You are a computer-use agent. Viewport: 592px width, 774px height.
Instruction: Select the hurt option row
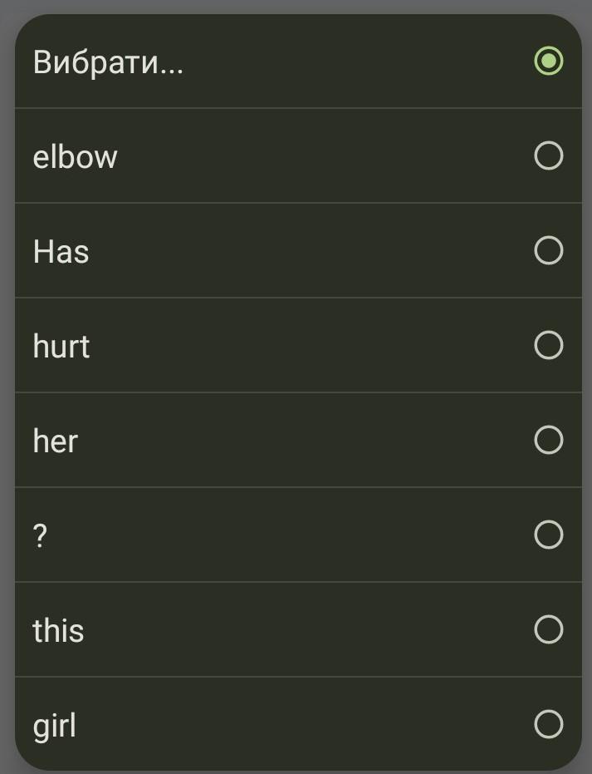pos(298,345)
